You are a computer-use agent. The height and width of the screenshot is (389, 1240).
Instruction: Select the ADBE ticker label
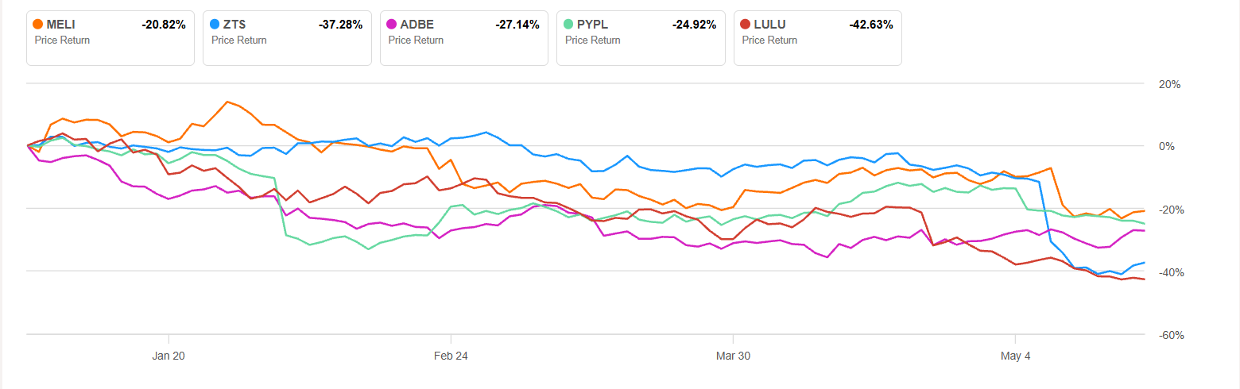click(x=417, y=25)
